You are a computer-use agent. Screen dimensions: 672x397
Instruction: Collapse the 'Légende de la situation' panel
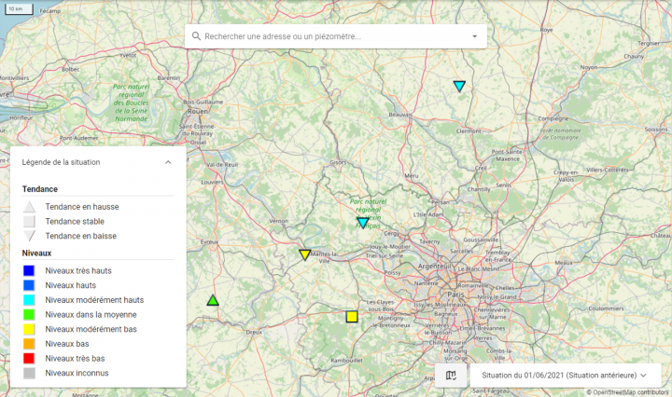tap(168, 162)
